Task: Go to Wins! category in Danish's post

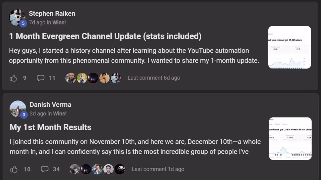Action: (x=60, y=113)
